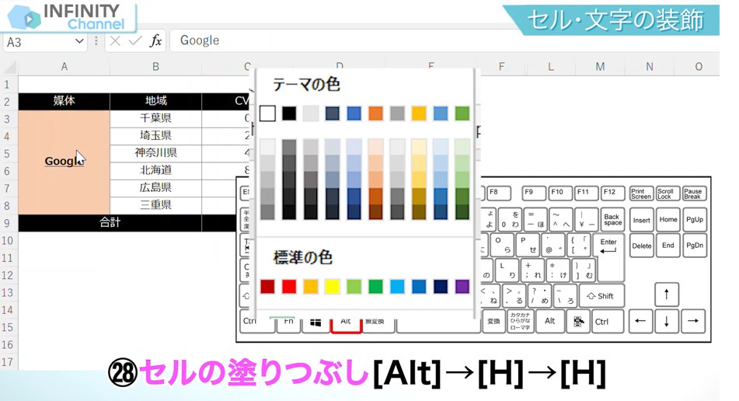Click the 合計 total row cell

point(110,222)
